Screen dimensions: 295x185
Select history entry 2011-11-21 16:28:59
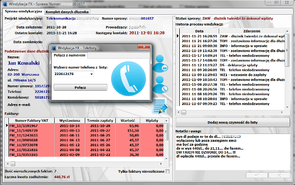pos(232,36)
